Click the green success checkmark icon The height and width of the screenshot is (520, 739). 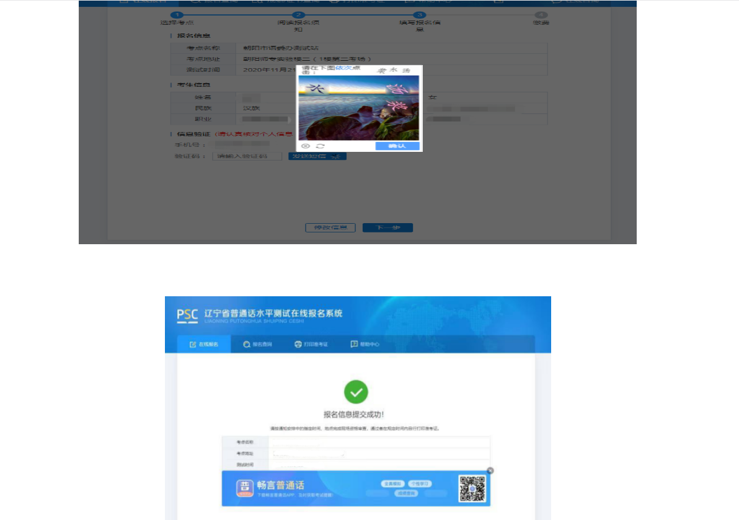[356, 392]
